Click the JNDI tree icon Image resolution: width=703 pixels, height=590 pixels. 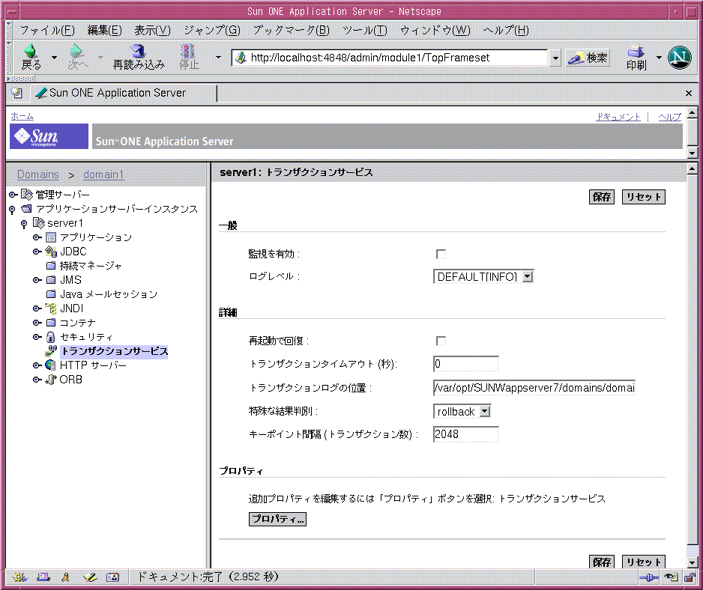(x=51, y=308)
